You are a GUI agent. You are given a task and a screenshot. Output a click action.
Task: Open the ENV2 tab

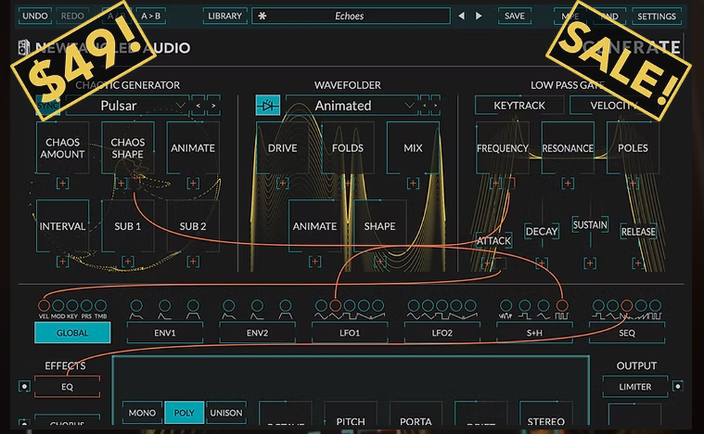pyautogui.click(x=257, y=333)
